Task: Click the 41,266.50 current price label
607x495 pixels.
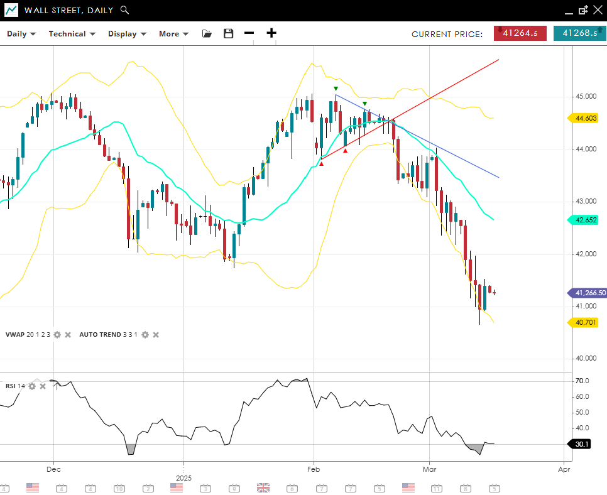Action: [587, 293]
